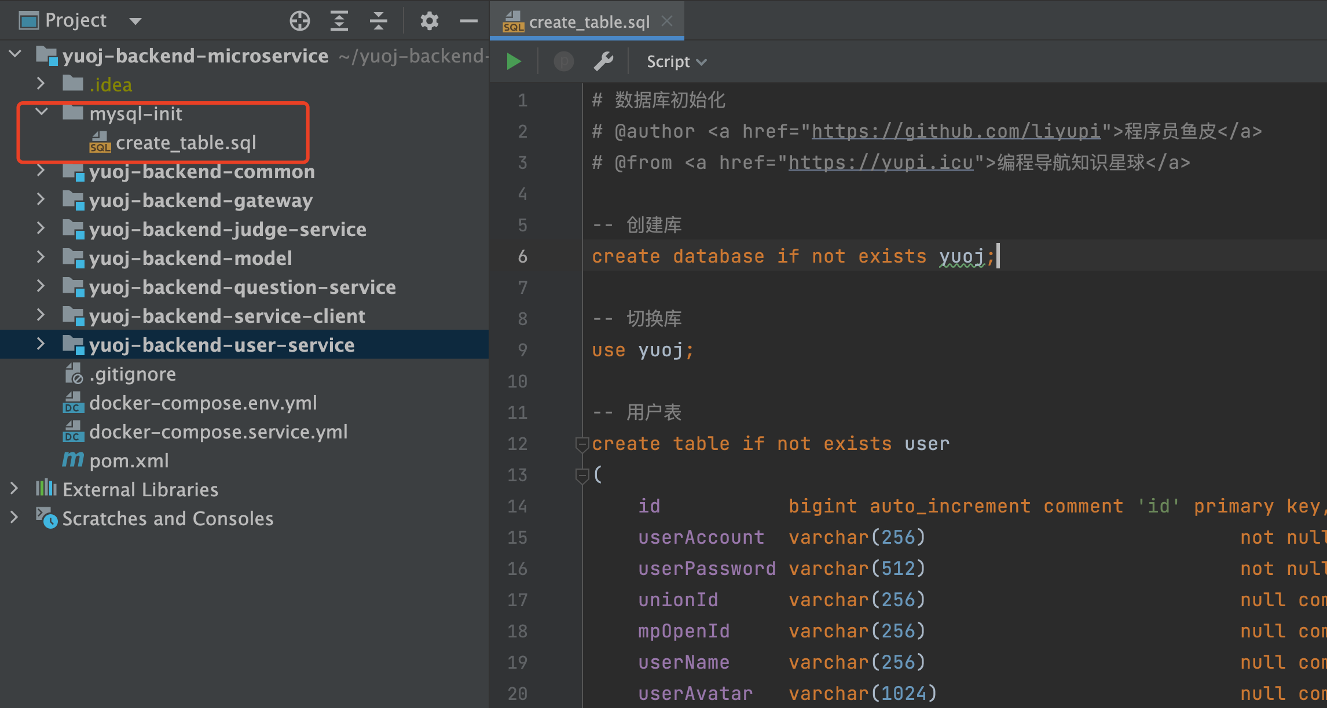Select the create_table.sql editor tab
The width and height of the screenshot is (1327, 708).
pyautogui.click(x=589, y=22)
